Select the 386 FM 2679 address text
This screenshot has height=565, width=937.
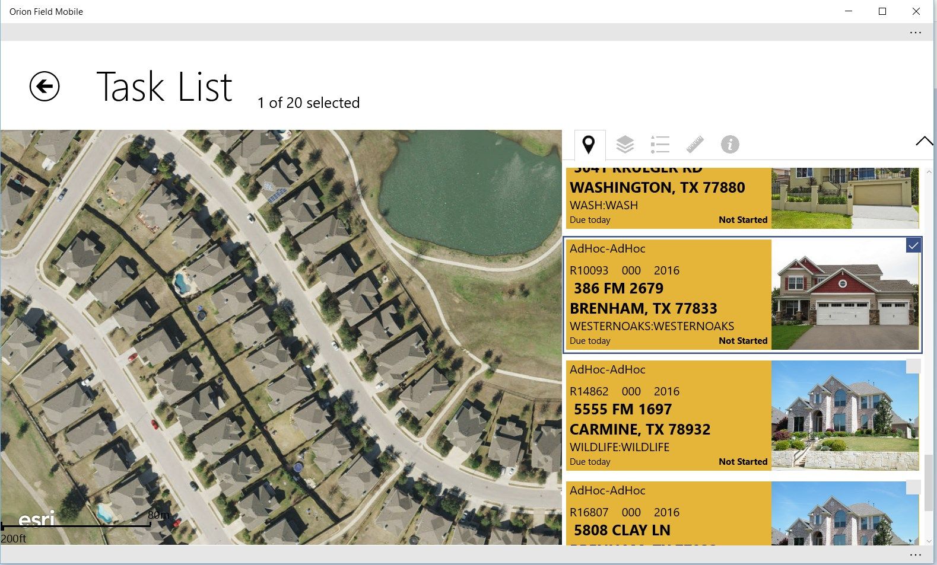point(618,289)
